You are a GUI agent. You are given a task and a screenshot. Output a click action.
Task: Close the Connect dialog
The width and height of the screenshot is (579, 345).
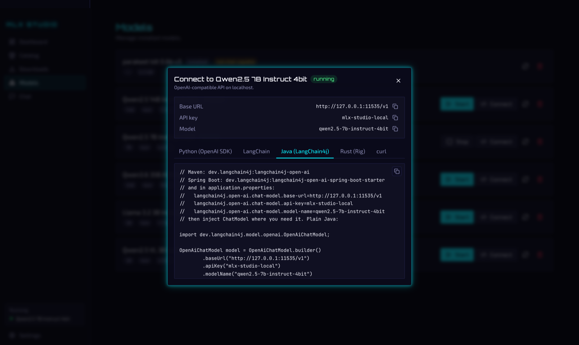pyautogui.click(x=398, y=81)
